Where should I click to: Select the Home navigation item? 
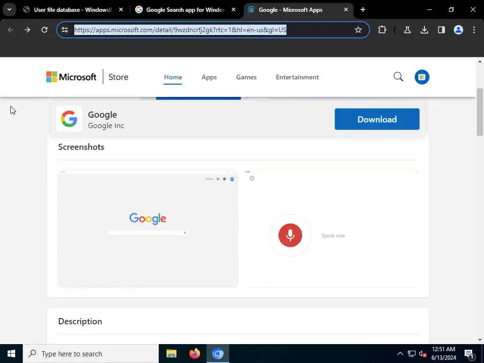tap(173, 77)
